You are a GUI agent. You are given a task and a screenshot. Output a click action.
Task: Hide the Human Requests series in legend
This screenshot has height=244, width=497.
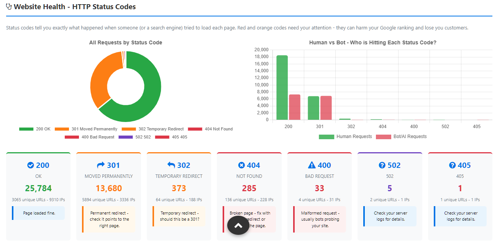click(x=326, y=137)
